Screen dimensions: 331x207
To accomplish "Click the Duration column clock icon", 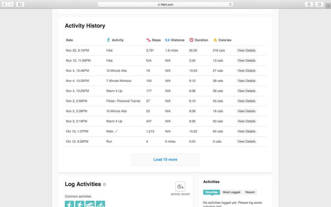I will pyautogui.click(x=191, y=40).
